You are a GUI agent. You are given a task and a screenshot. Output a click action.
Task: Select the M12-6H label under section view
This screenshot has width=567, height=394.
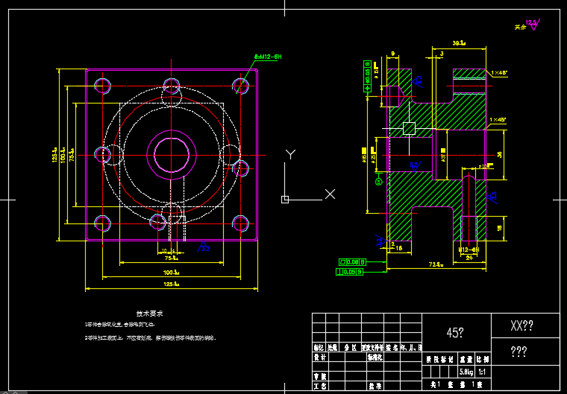click(x=467, y=250)
